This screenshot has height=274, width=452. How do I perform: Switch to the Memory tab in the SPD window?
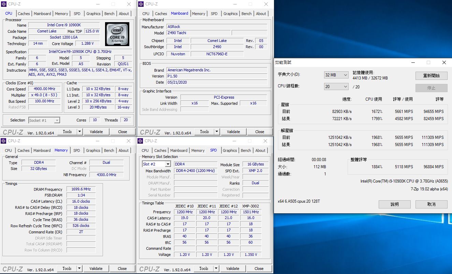tap(198, 150)
